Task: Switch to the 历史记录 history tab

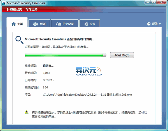Action: (65, 23)
